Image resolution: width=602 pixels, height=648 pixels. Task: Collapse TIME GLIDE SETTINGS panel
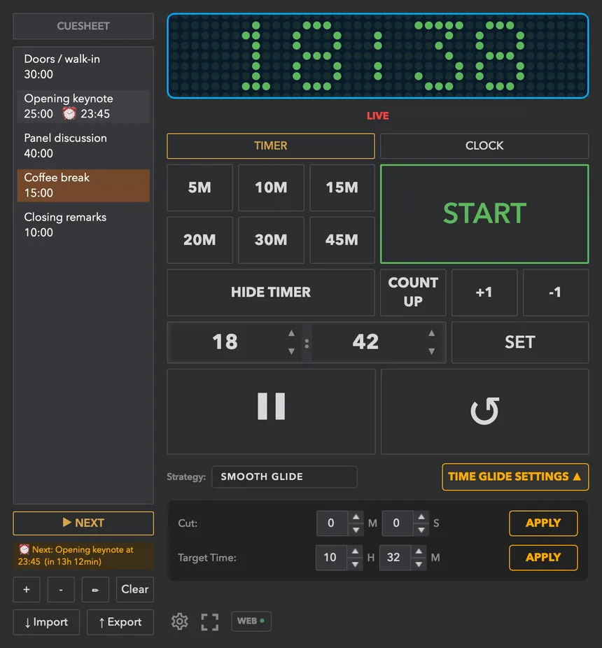coord(515,477)
